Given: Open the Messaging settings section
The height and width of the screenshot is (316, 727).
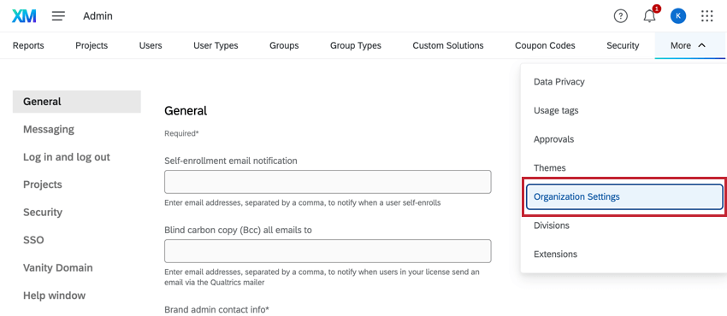Looking at the screenshot, I should pos(49,129).
